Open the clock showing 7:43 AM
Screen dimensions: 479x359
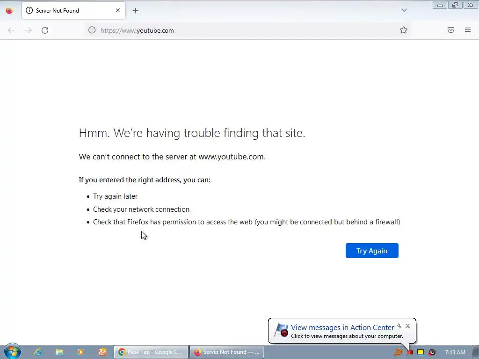[x=455, y=352]
